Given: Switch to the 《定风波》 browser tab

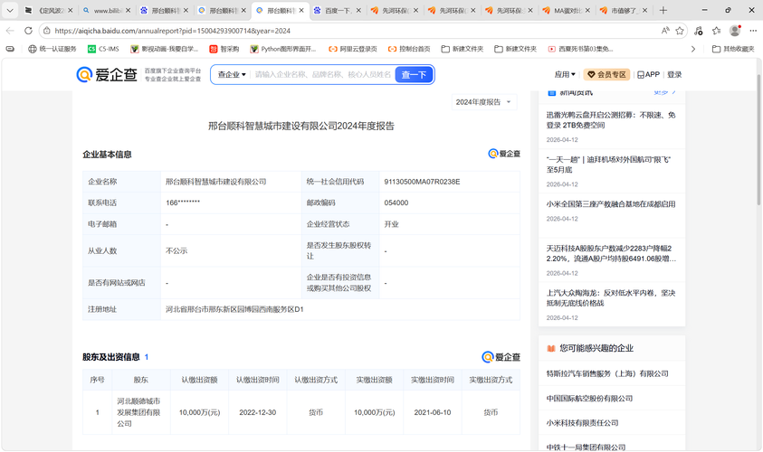Looking at the screenshot, I should (x=47, y=10).
